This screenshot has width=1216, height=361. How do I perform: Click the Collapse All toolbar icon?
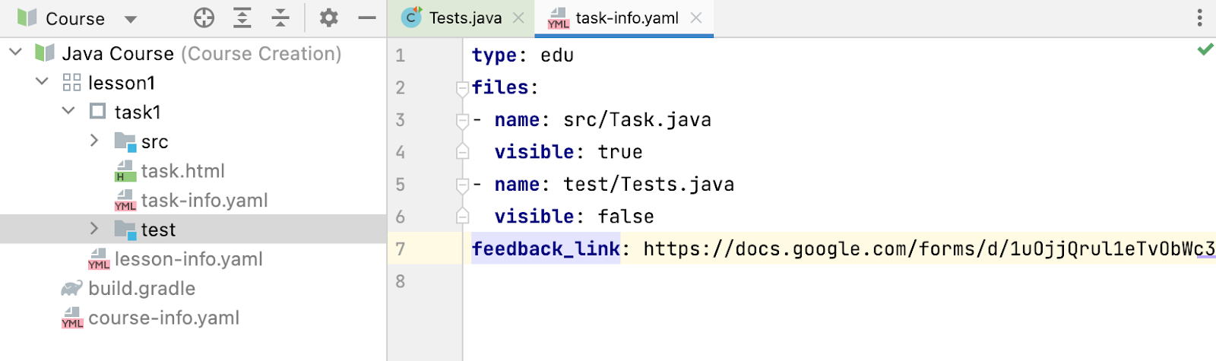[280, 17]
